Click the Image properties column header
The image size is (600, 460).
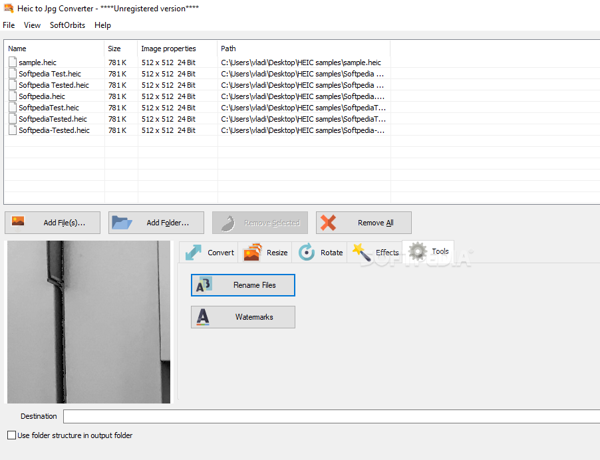pyautogui.click(x=178, y=49)
